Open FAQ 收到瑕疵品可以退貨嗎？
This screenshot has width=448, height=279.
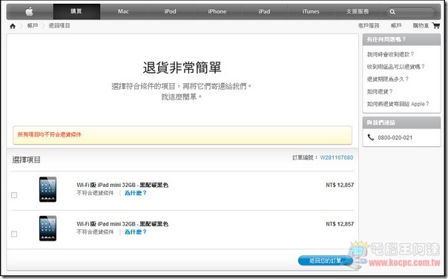point(396,67)
